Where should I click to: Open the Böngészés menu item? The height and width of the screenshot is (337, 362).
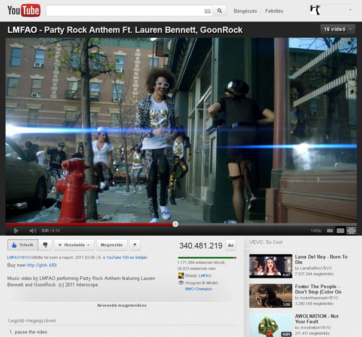point(245,11)
